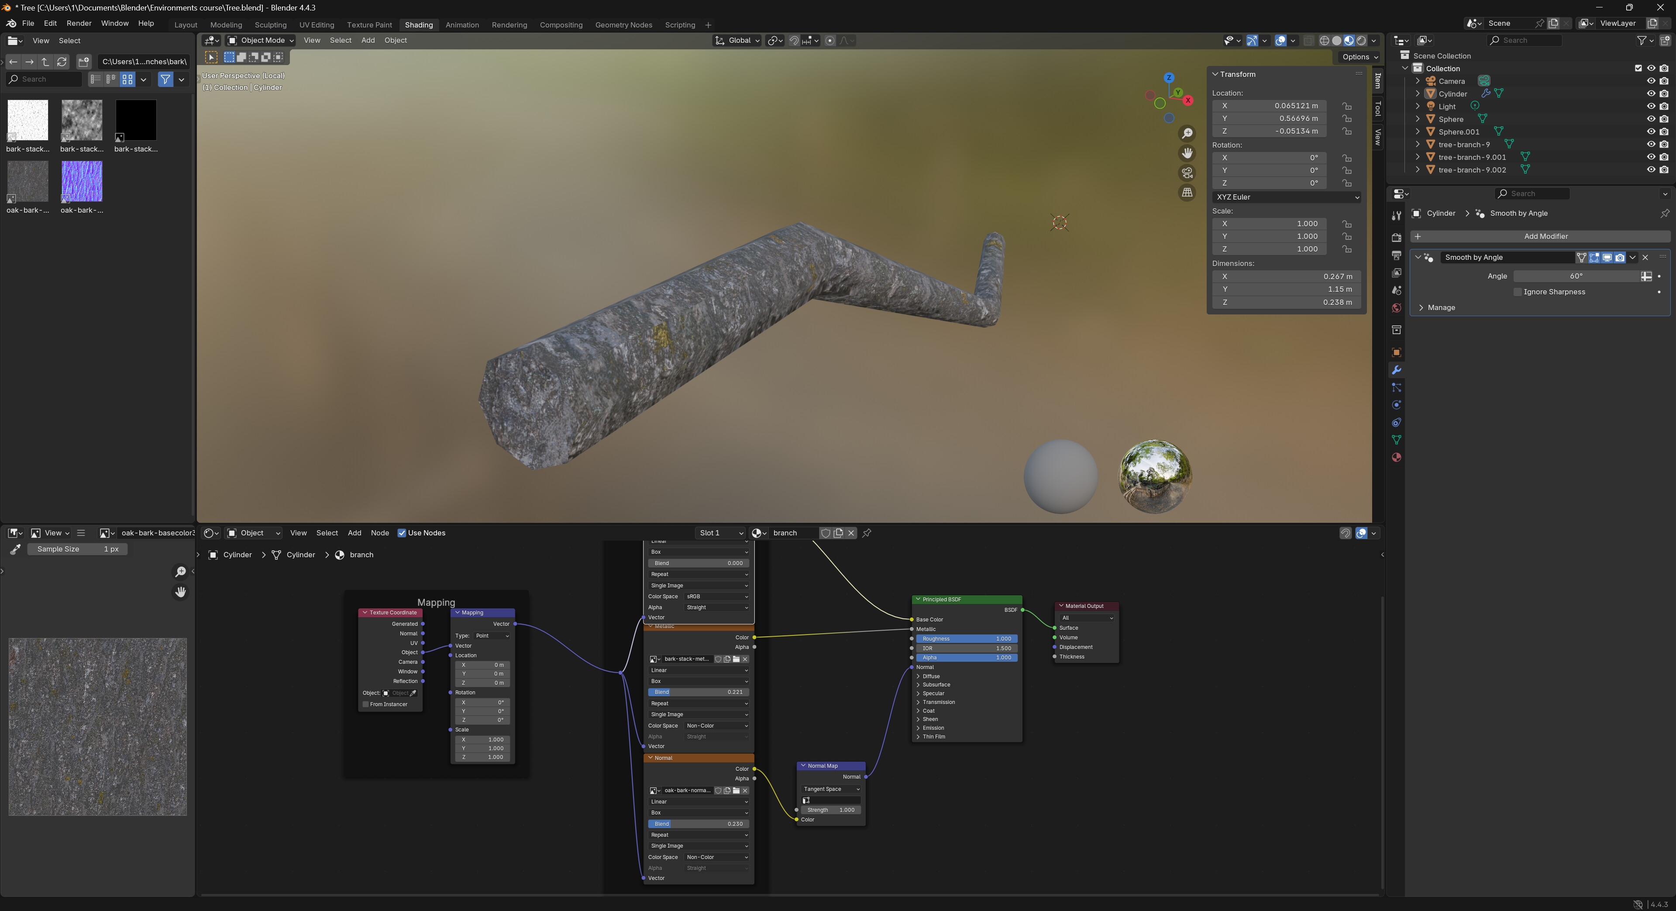Click the filter icon in the Outliner header
1676x911 pixels.
pos(1643,40)
